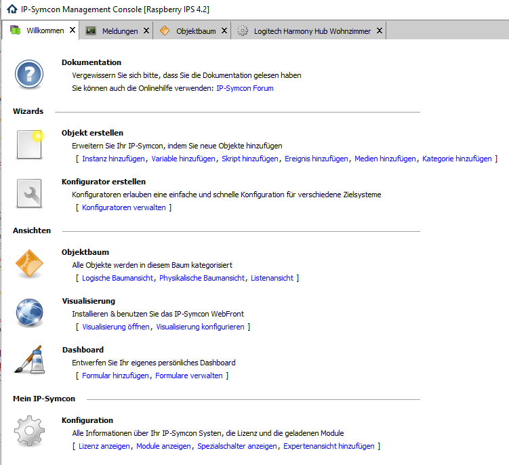Click Instanz hinzufügen link

click(113, 159)
